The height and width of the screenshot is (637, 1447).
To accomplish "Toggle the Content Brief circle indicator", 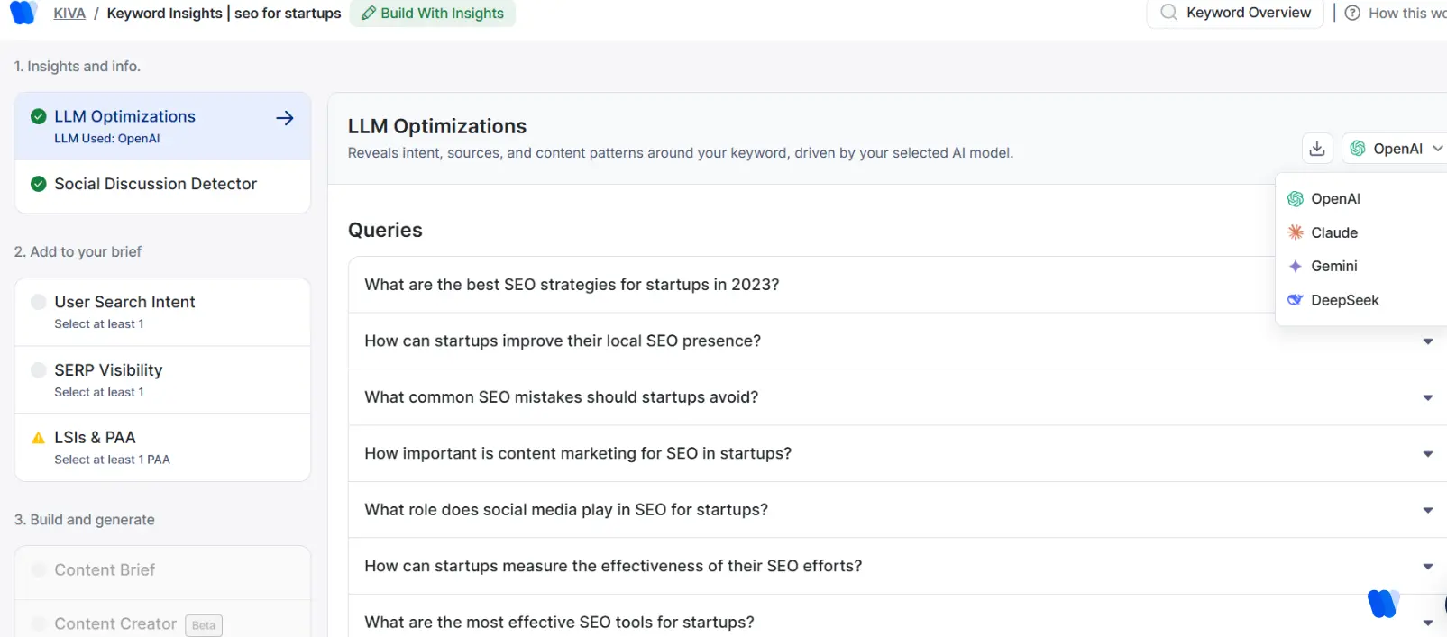I will [x=39, y=569].
